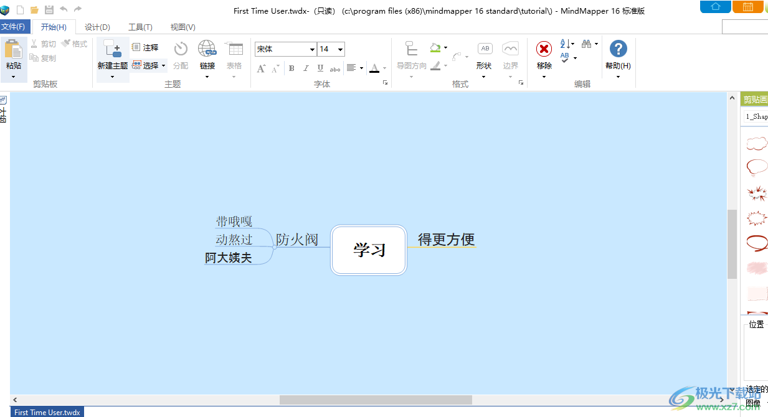Click the font color A swatch
The height and width of the screenshot is (417, 768).
pyautogui.click(x=374, y=68)
